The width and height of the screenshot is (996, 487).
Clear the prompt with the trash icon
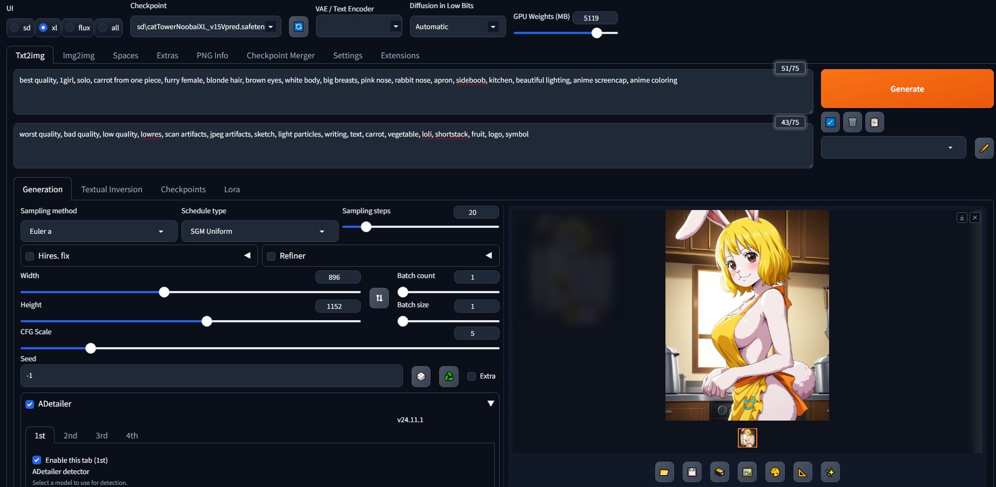852,123
